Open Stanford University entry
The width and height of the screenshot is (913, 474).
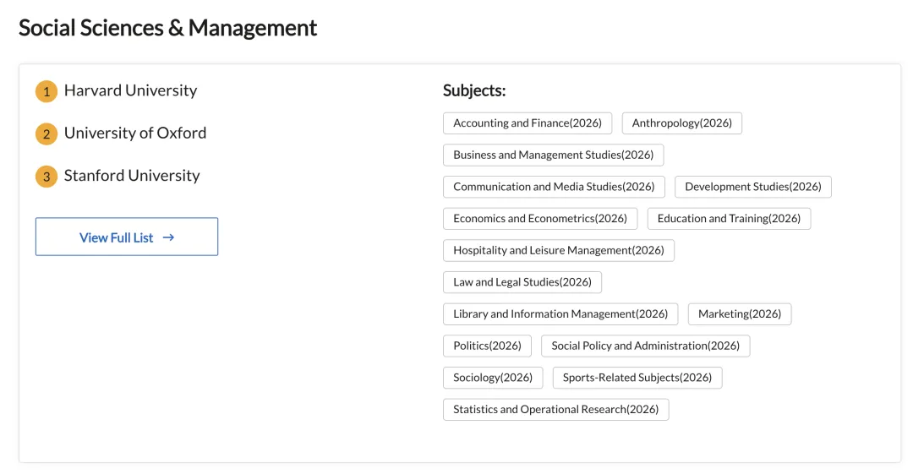point(132,176)
